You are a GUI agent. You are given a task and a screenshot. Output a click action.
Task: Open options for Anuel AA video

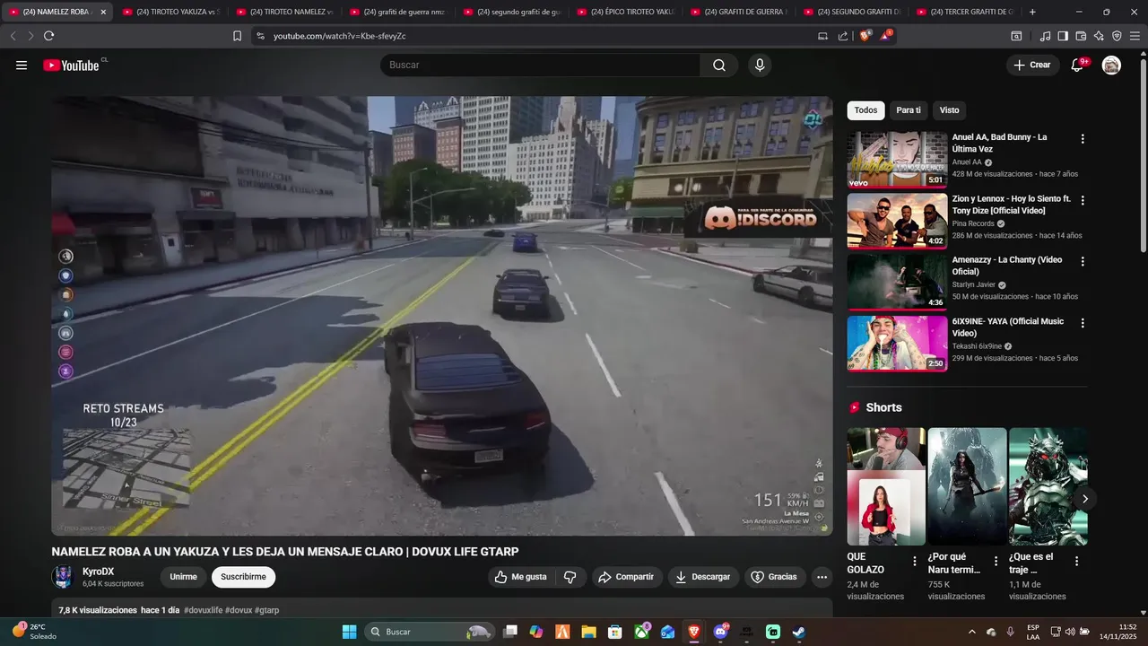1083,139
